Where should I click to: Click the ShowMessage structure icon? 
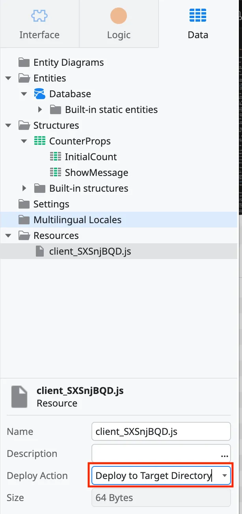(54, 172)
